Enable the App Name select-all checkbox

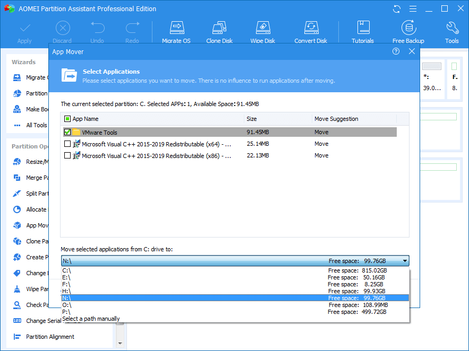tap(67, 118)
